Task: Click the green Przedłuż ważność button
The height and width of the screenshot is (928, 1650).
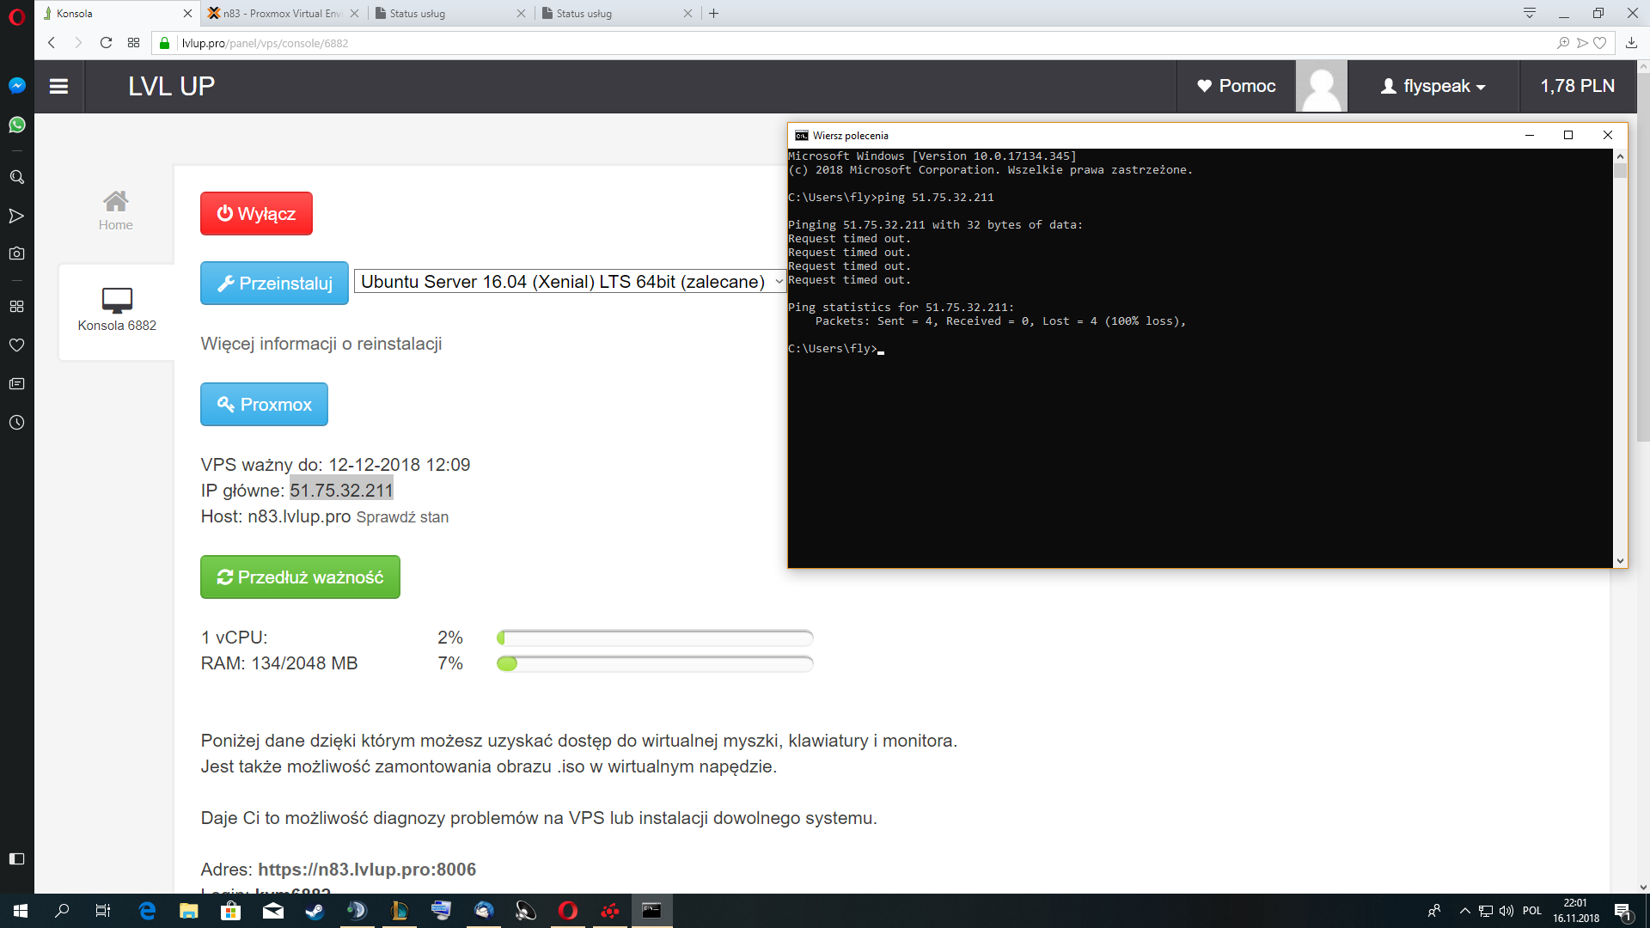Action: (300, 577)
